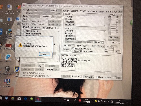Click the yellow warning triangle icon
This screenshot has width=141, height=106.
(x=20, y=45)
